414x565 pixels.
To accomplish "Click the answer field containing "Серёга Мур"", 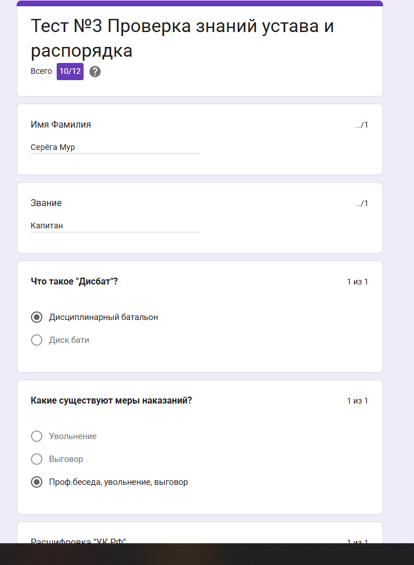I will 115,147.
